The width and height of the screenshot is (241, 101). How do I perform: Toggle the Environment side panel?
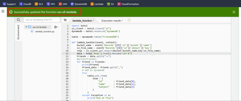(18, 32)
